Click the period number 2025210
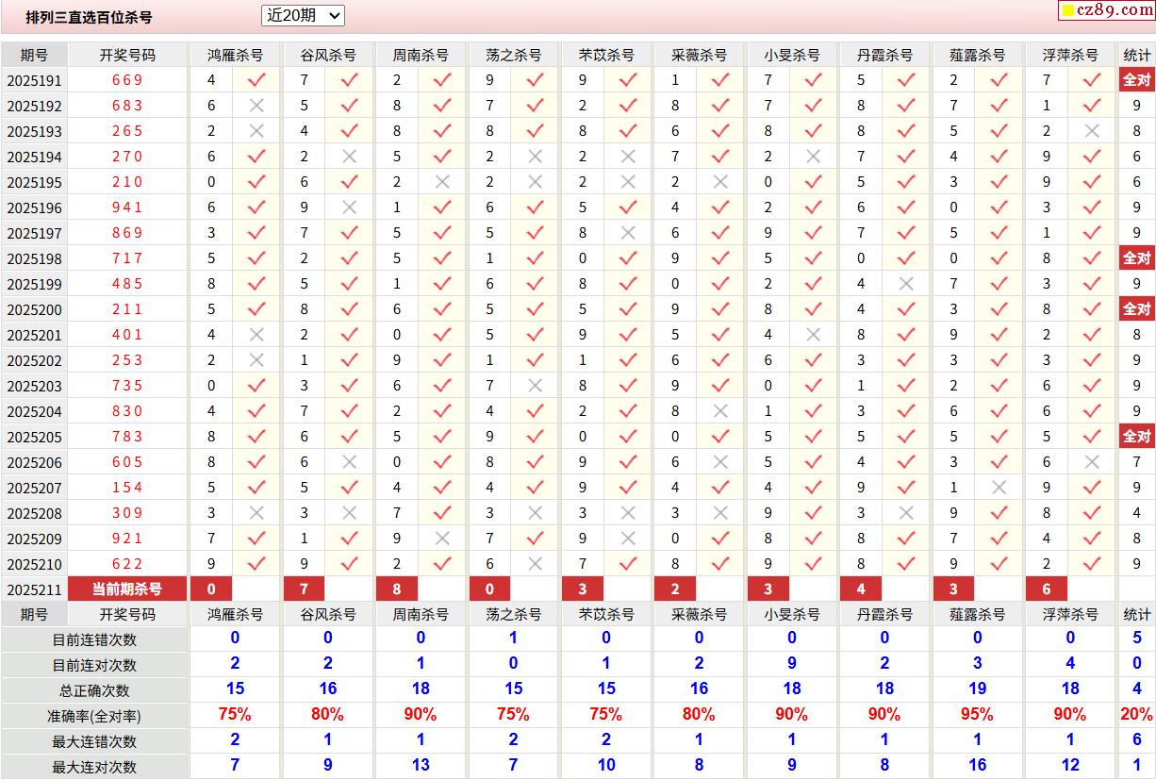This screenshot has height=780, width=1156. [x=34, y=565]
